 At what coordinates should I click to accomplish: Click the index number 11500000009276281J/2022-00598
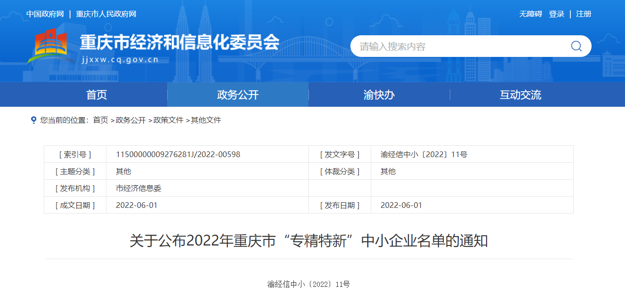[x=178, y=154]
